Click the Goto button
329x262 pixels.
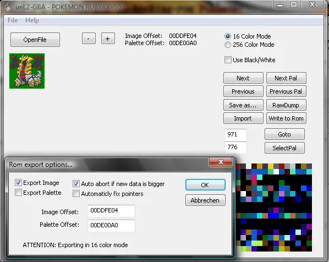(284, 134)
